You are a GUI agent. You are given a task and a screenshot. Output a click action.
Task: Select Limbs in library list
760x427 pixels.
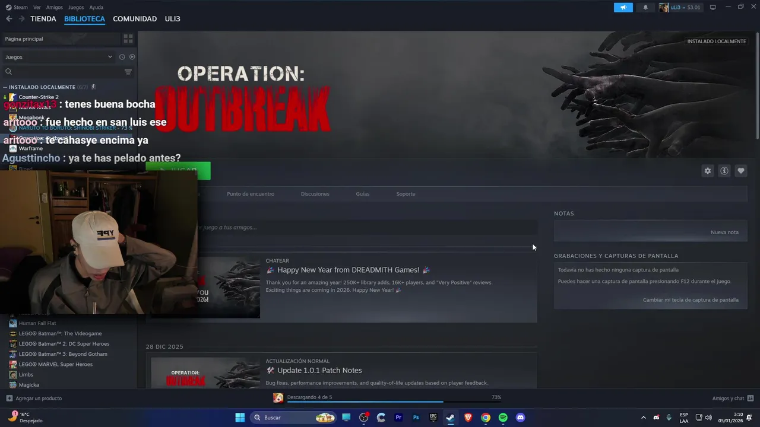(x=26, y=375)
